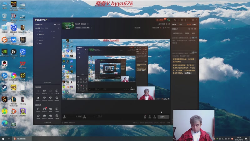Select the 贡献度 tab
Screen dimensions: 250x141
click(x=187, y=33)
